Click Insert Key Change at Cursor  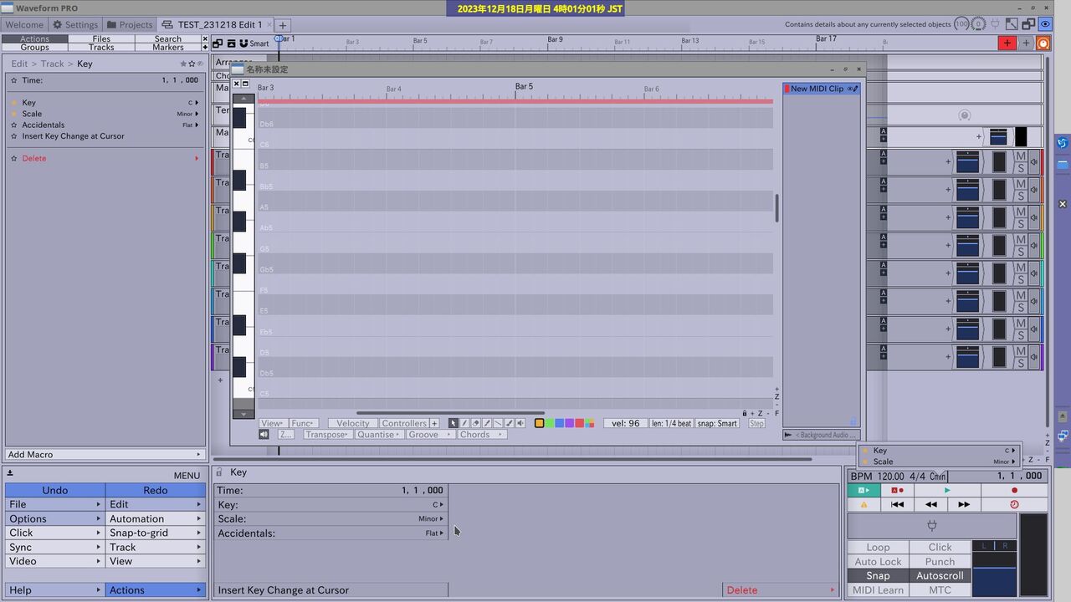[284, 589]
